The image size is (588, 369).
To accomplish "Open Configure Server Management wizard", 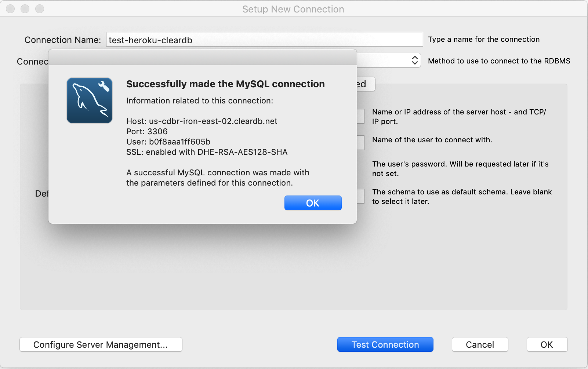I will click(x=101, y=344).
